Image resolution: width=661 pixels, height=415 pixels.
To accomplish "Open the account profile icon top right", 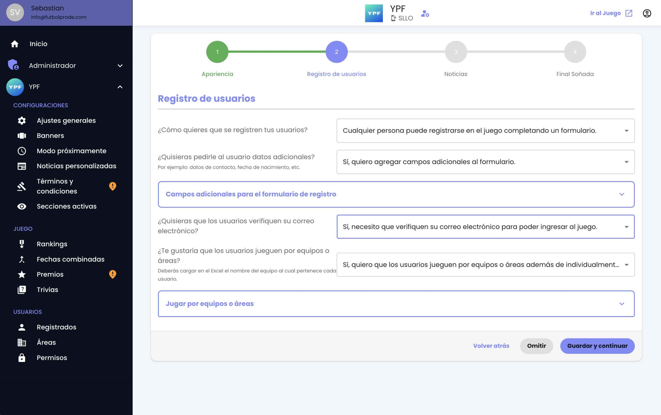I will coord(647,13).
